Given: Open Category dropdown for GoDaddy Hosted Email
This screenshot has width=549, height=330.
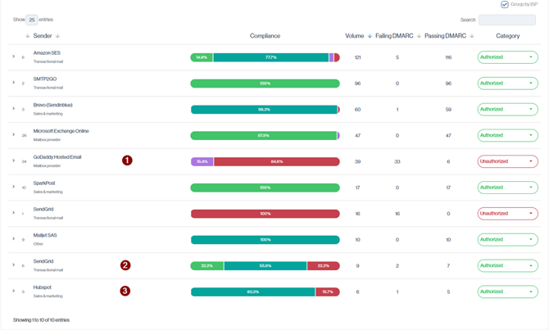Looking at the screenshot, I should point(507,161).
